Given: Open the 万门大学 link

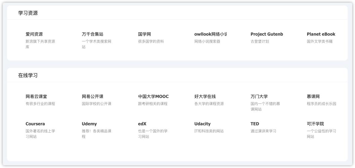Looking at the screenshot, I should pyautogui.click(x=259, y=96).
